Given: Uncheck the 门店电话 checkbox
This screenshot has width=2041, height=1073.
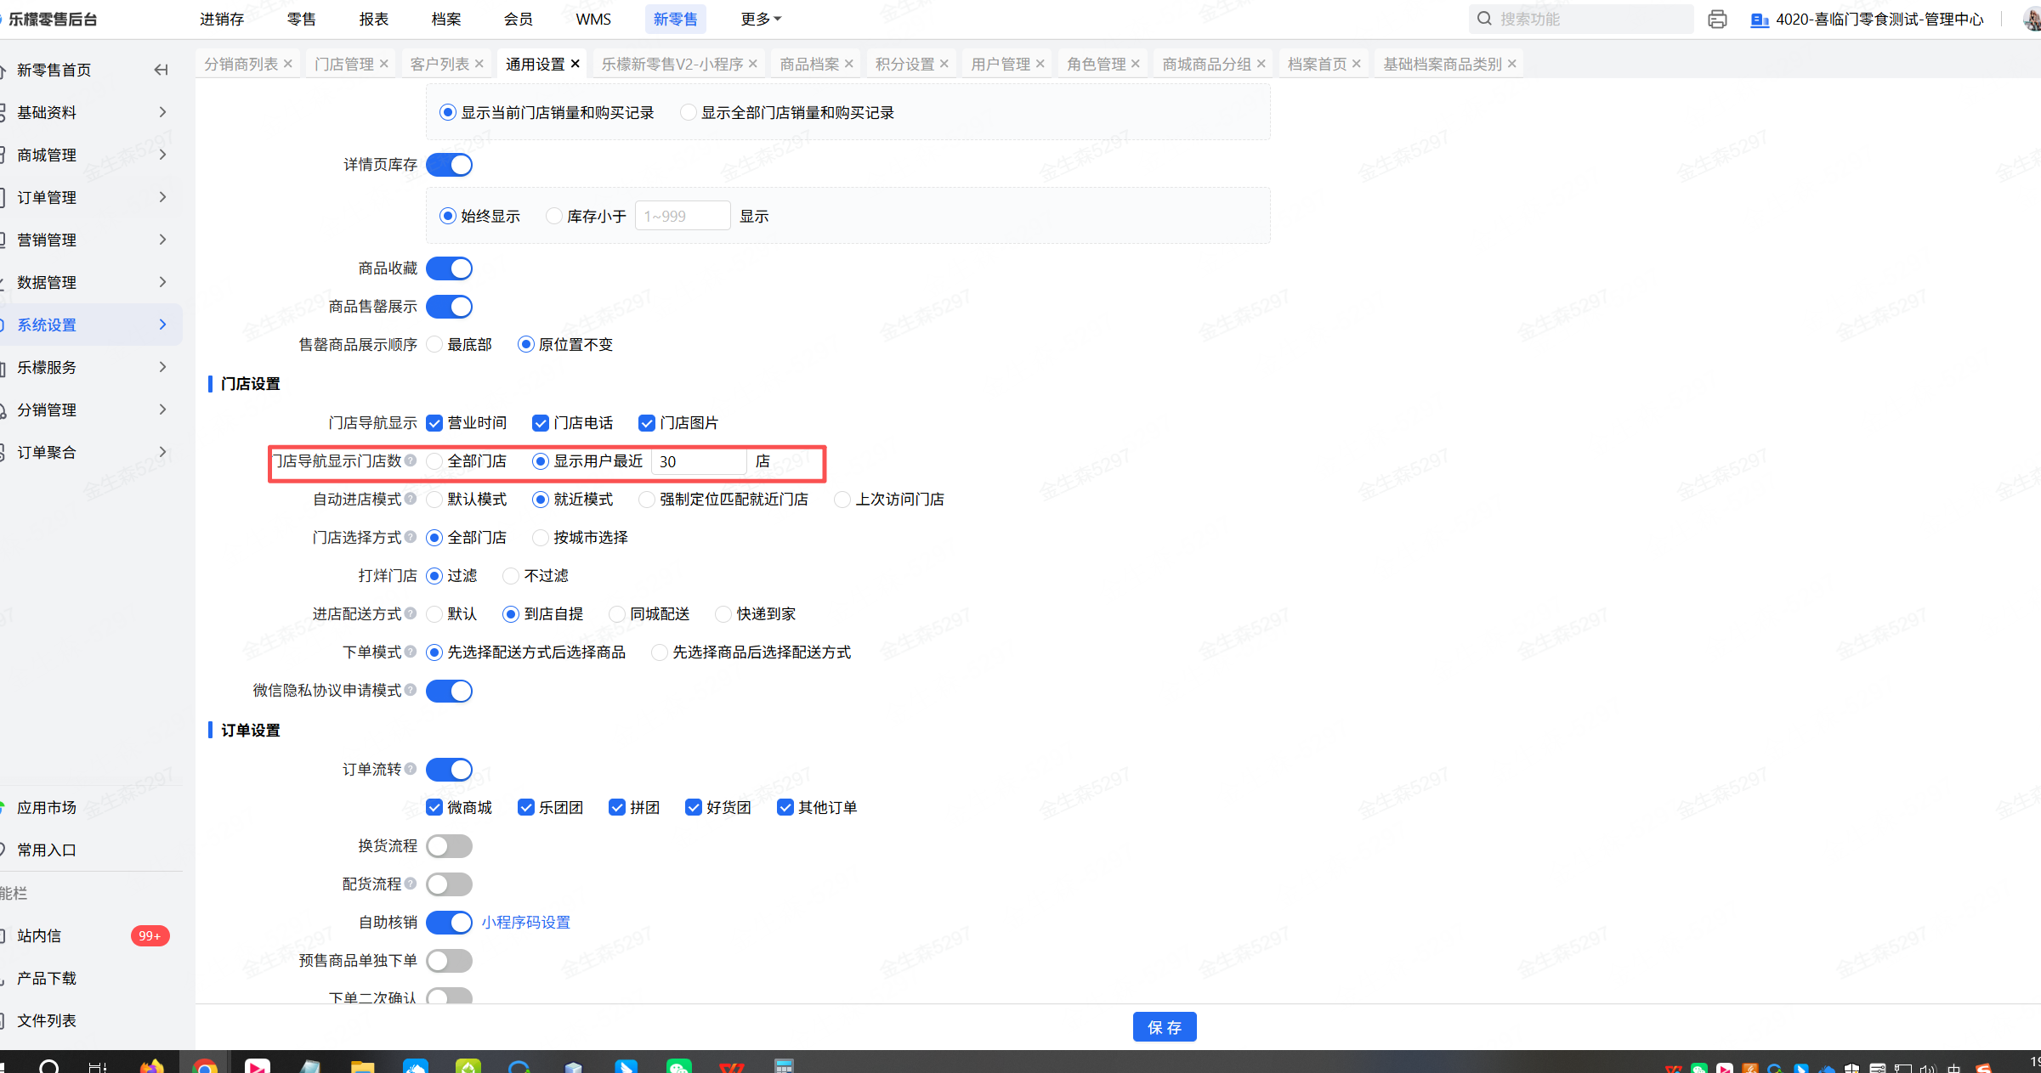Looking at the screenshot, I should coord(541,423).
